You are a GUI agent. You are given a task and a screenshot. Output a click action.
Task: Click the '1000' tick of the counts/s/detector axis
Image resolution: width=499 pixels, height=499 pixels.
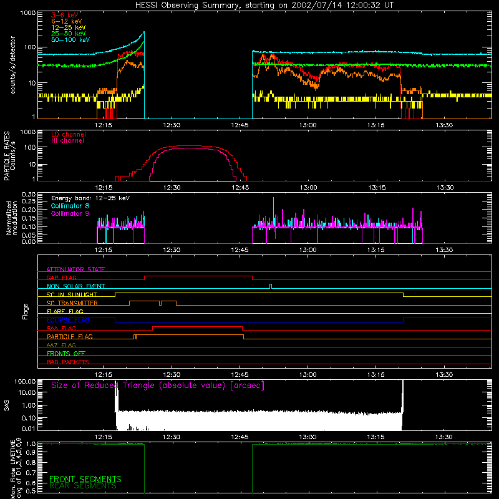pos(27,13)
